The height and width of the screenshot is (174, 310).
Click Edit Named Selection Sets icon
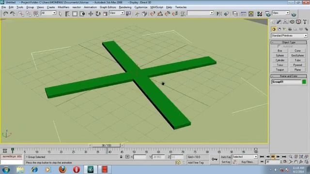183,14
